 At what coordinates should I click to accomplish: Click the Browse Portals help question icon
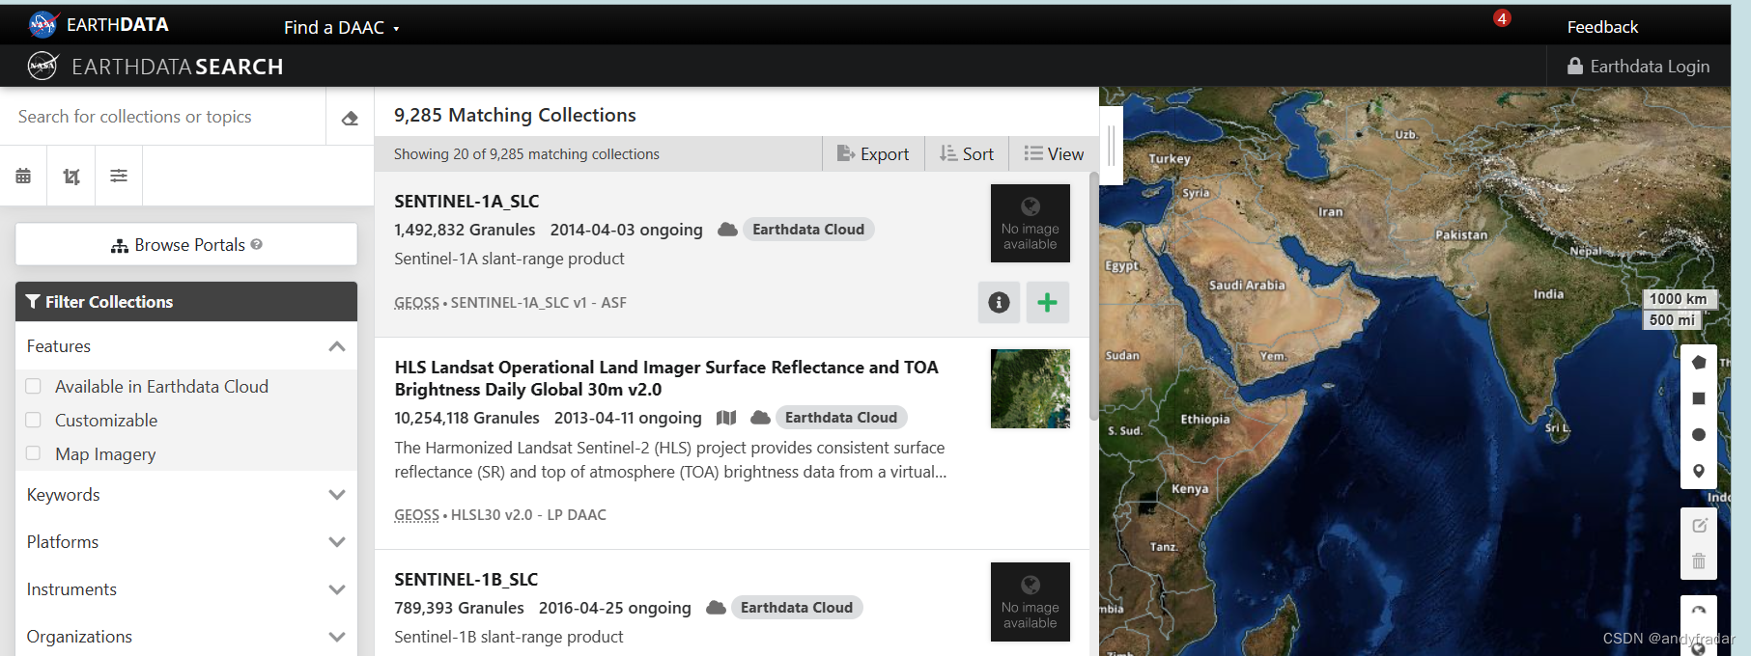pyautogui.click(x=257, y=244)
